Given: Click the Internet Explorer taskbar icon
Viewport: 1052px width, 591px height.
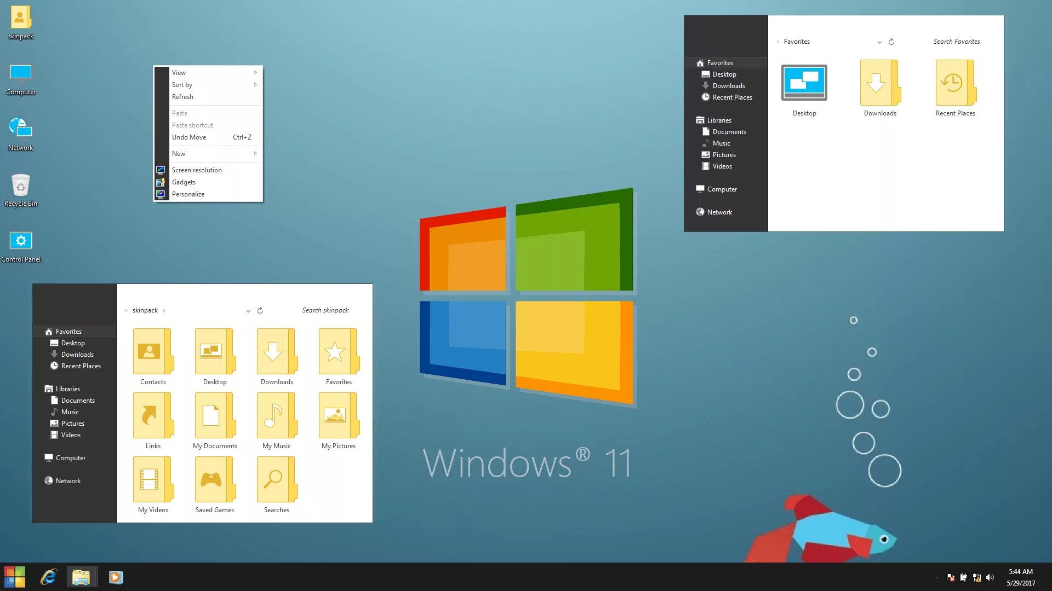Looking at the screenshot, I should coord(48,577).
